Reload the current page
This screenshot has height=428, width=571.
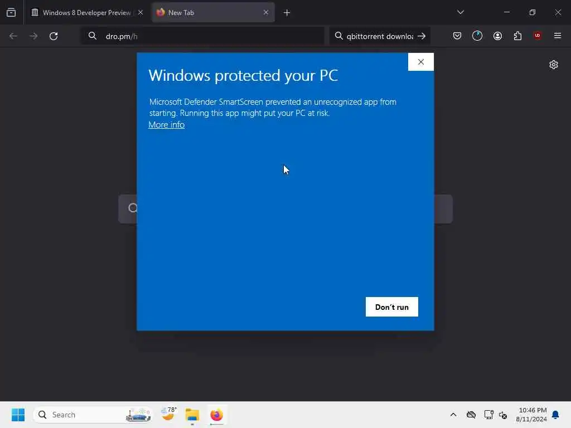tap(54, 36)
